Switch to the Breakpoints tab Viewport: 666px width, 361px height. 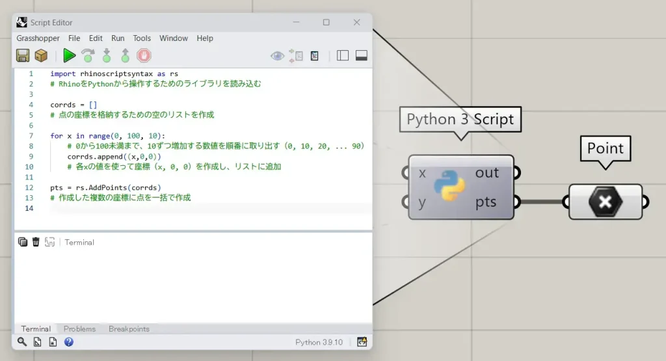tap(129, 329)
